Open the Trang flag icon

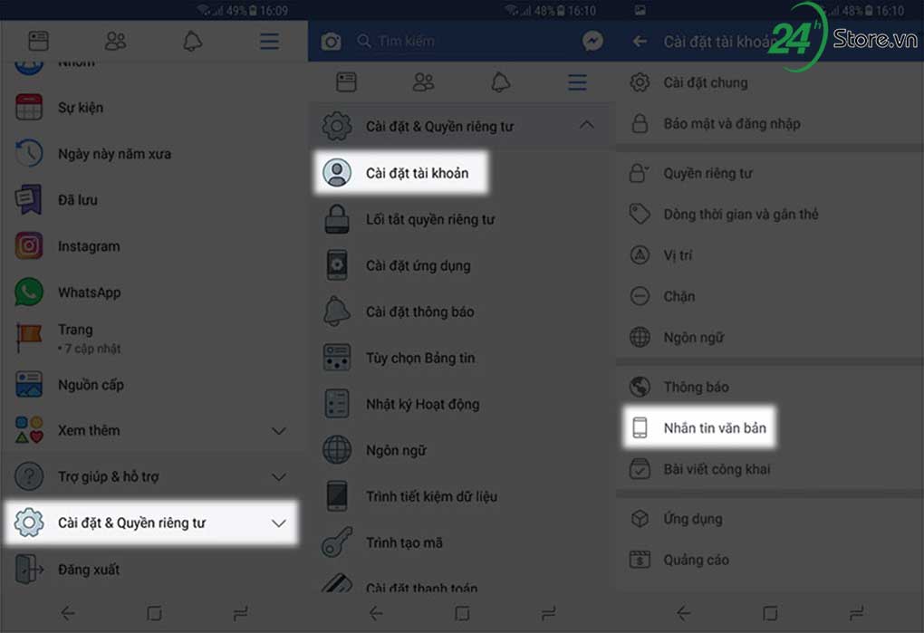29,338
